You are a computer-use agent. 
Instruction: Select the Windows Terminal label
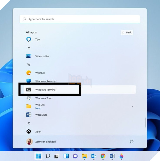tap(46, 90)
